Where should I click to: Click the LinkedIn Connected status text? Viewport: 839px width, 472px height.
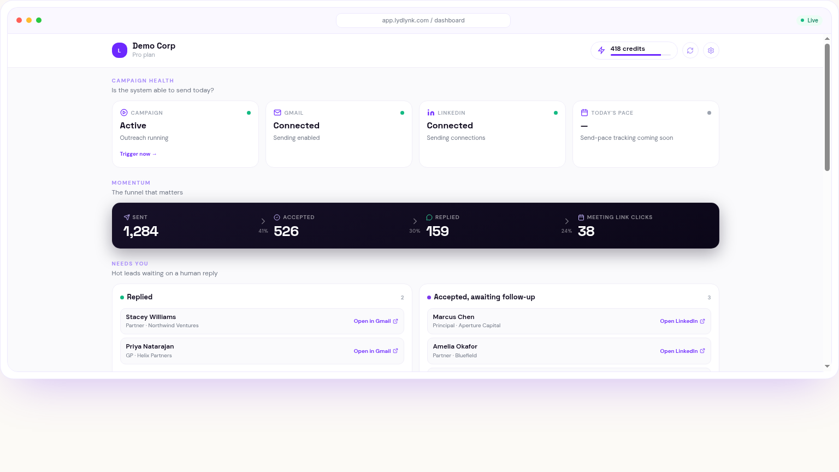(450, 126)
